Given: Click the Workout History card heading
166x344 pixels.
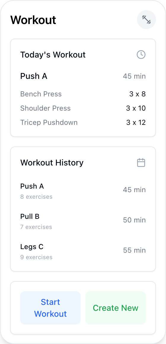Looking at the screenshot, I should click(52, 163).
